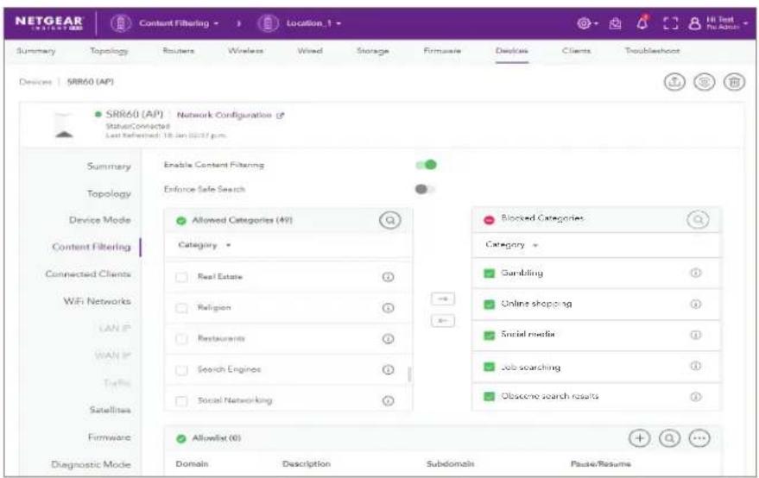Check the Religion checkbox
The height and width of the screenshot is (478, 759).
coord(181,308)
